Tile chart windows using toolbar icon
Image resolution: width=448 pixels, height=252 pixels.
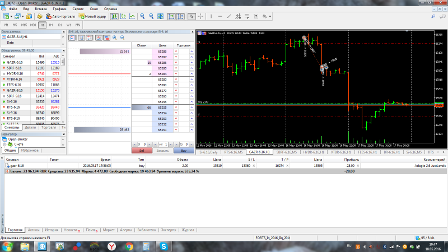click(160, 17)
